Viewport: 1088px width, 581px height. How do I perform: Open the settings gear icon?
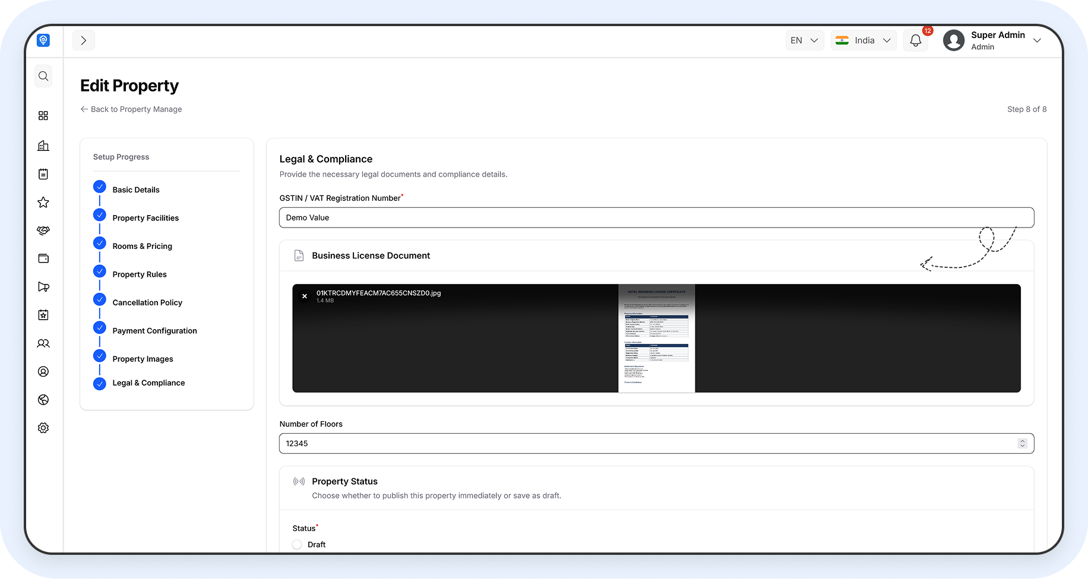click(43, 428)
